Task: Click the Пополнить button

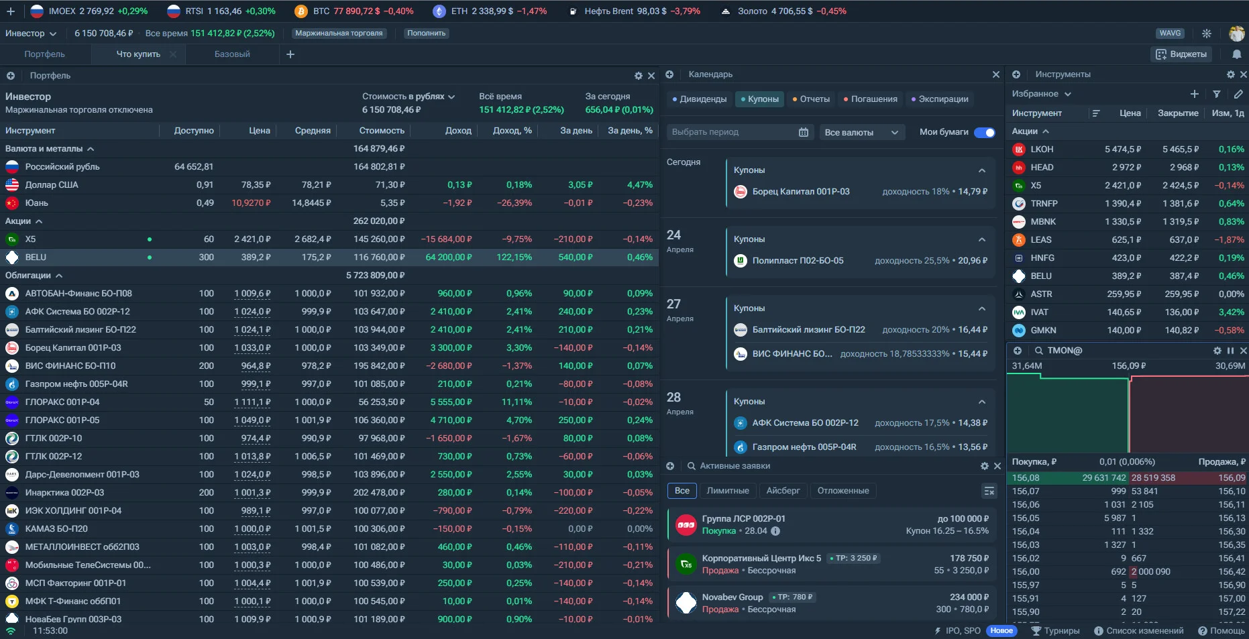Action: coord(427,34)
